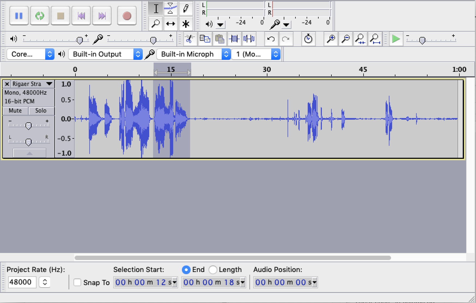Click the output volume speaker icon
Screen dimensions: 476x303
point(13,39)
